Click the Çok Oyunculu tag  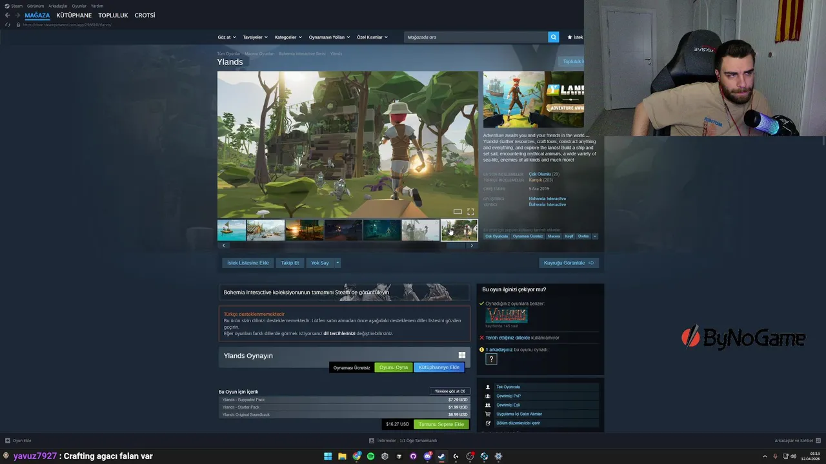click(497, 236)
